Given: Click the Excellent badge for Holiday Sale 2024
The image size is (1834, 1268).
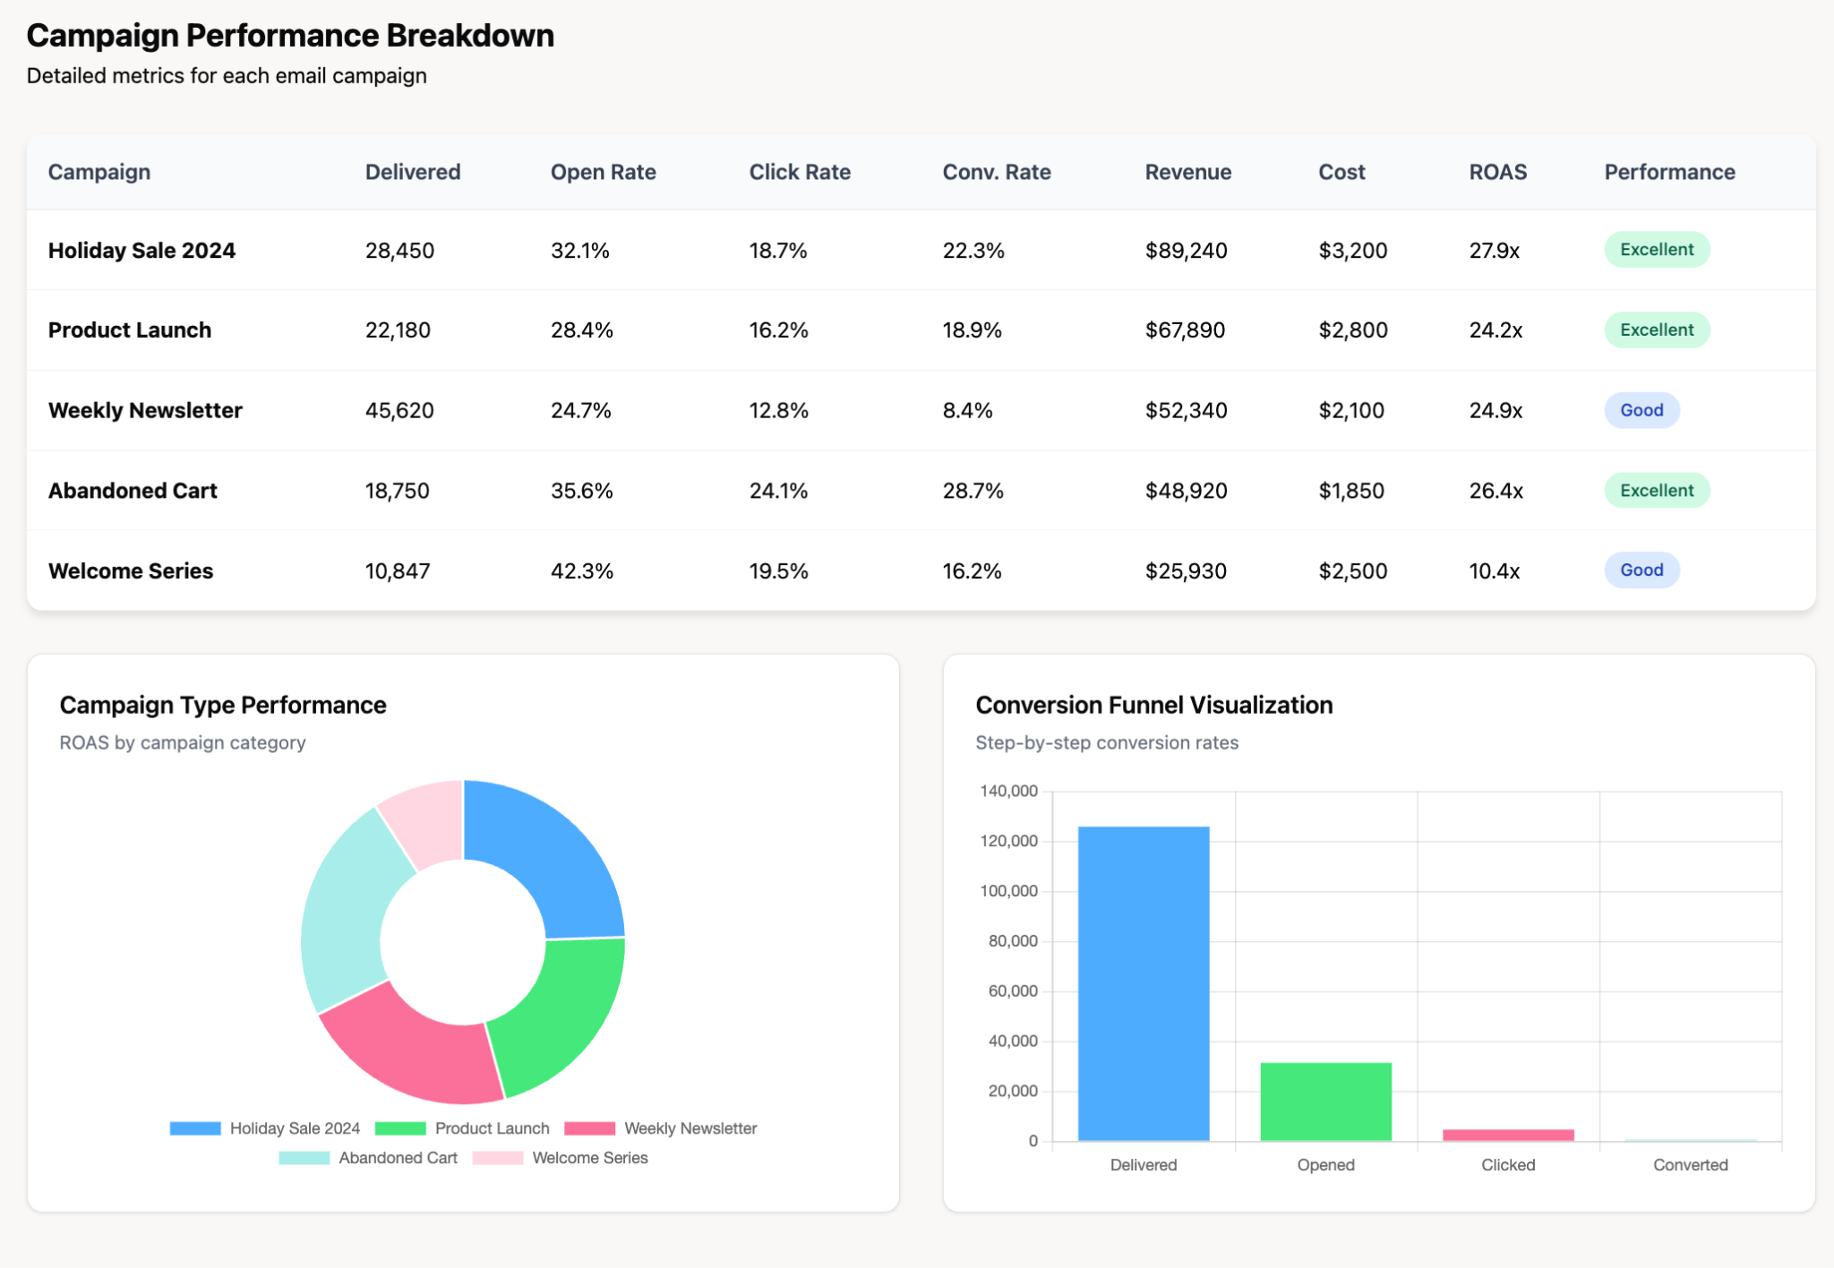Looking at the screenshot, I should 1657,250.
